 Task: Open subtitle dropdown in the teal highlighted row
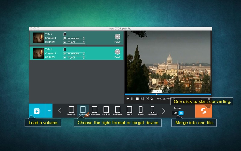pos(74,54)
